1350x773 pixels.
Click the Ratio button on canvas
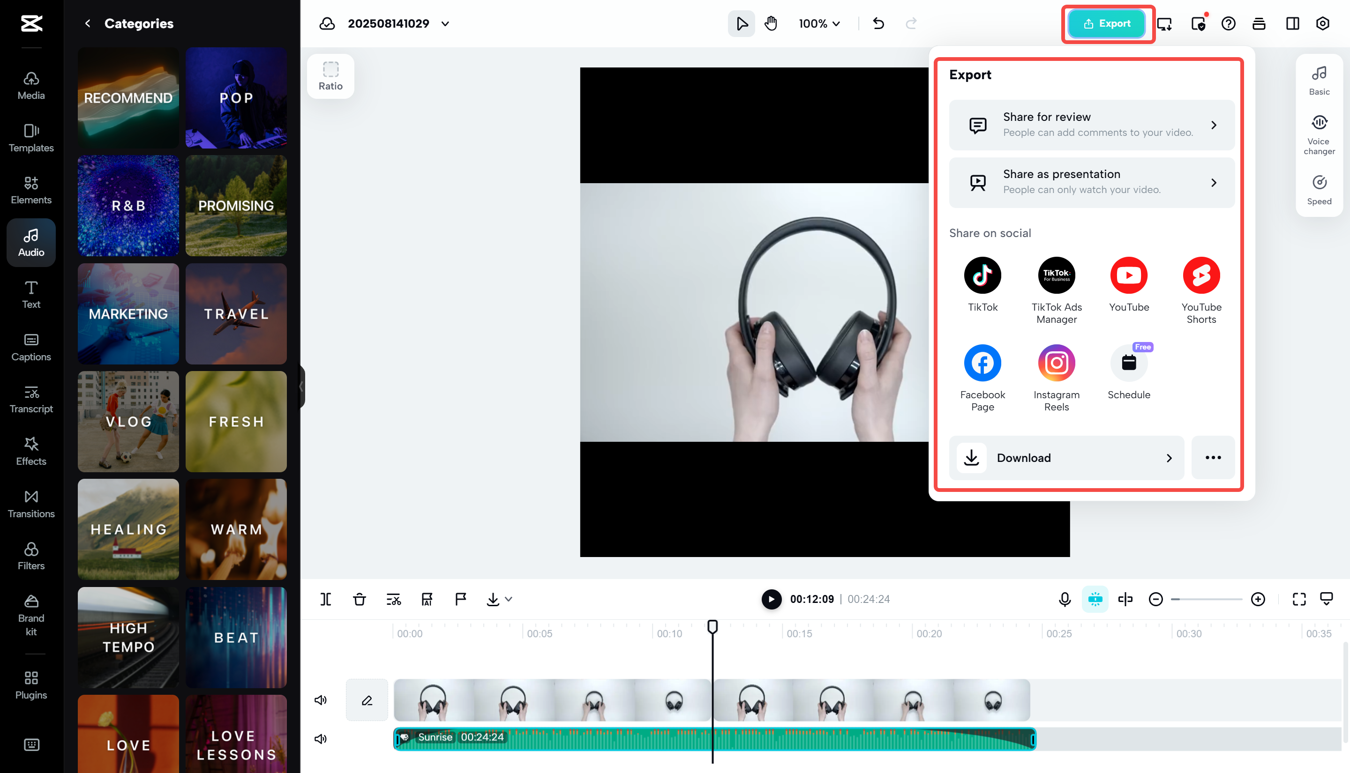330,76
